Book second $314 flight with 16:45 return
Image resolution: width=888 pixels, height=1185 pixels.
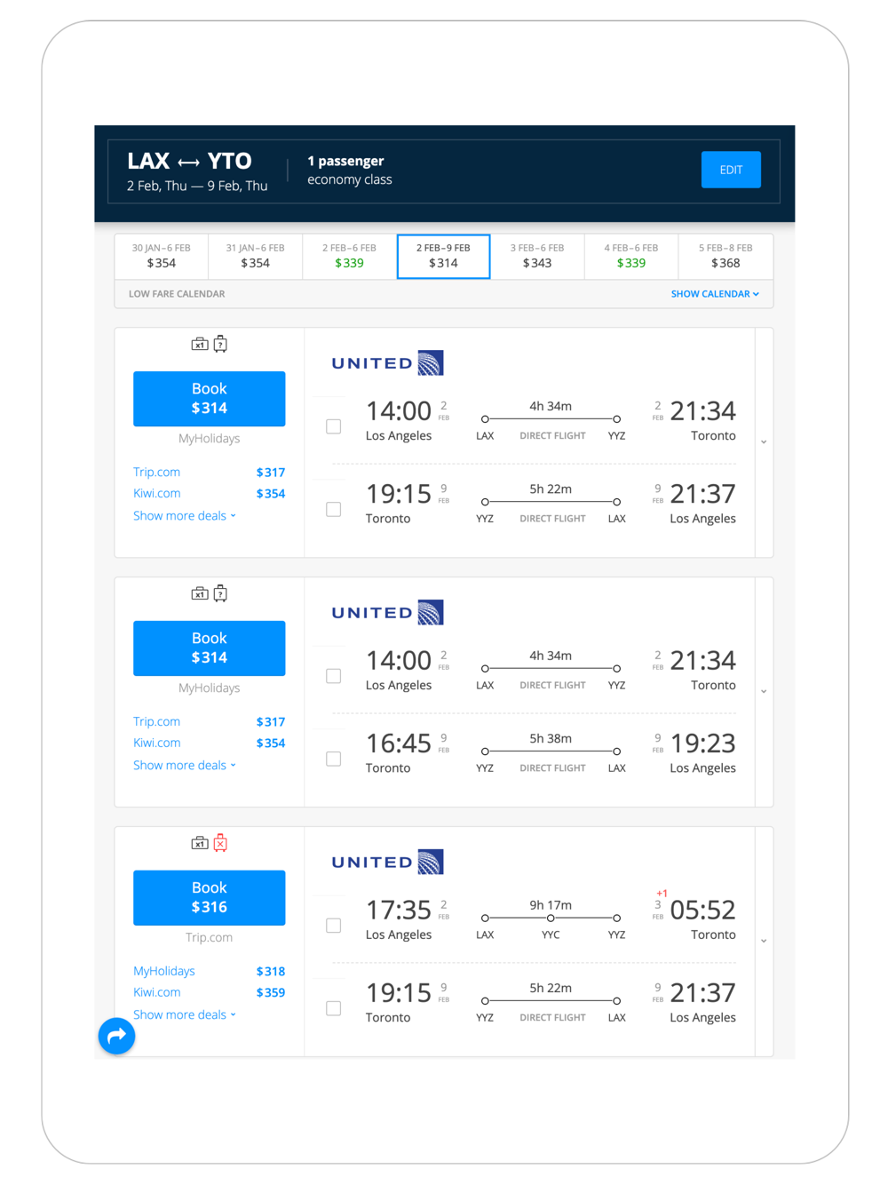click(210, 648)
